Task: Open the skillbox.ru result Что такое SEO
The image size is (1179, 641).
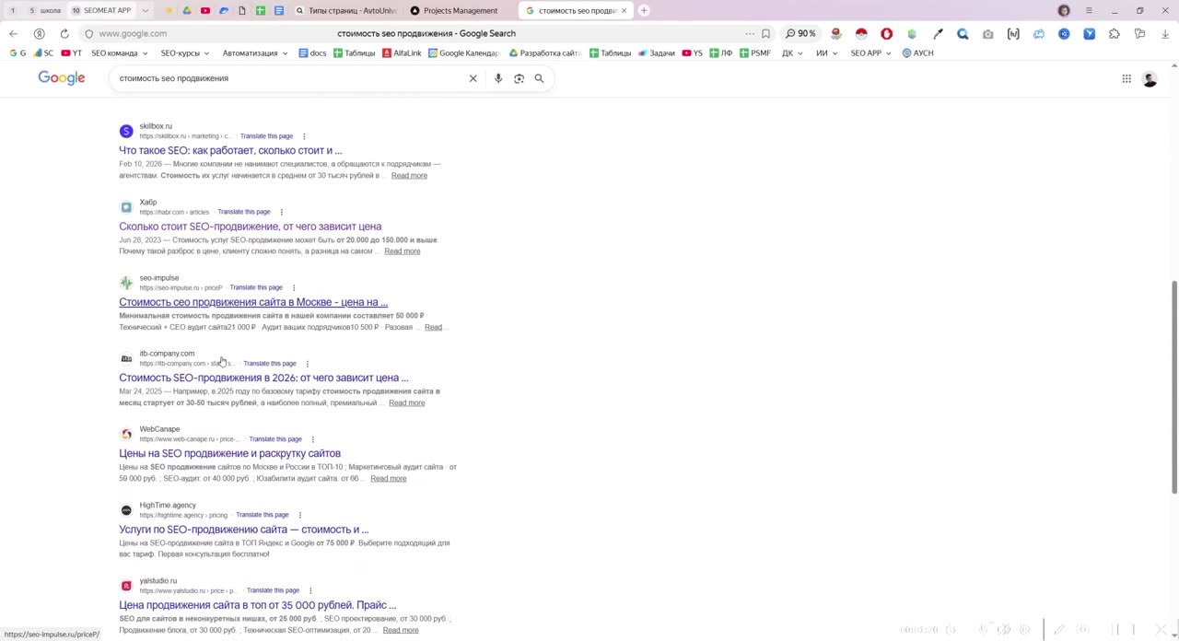Action: coord(230,150)
